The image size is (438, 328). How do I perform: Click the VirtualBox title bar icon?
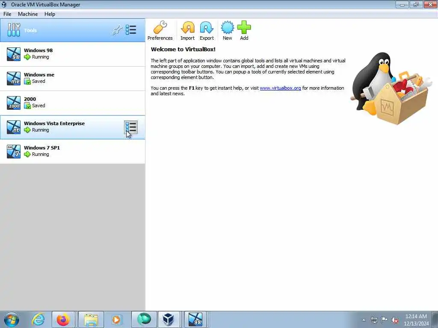click(4, 4)
